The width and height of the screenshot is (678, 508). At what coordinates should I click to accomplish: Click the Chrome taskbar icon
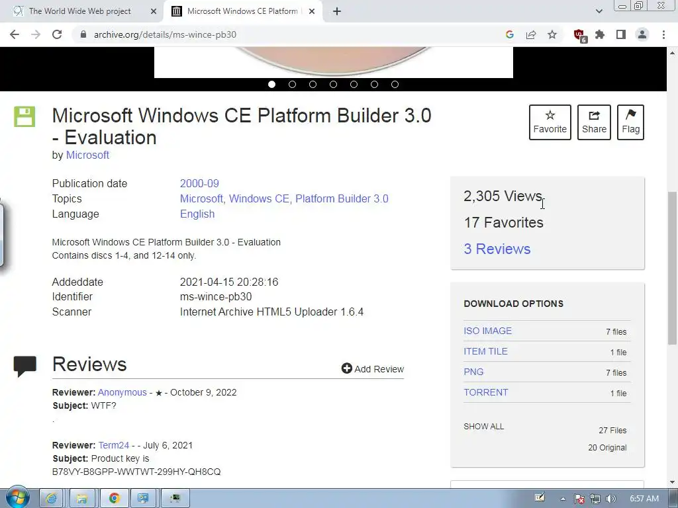click(x=114, y=499)
